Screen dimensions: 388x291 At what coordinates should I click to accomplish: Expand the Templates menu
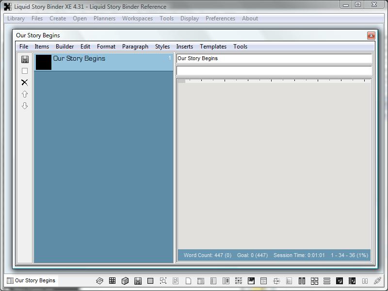click(213, 47)
